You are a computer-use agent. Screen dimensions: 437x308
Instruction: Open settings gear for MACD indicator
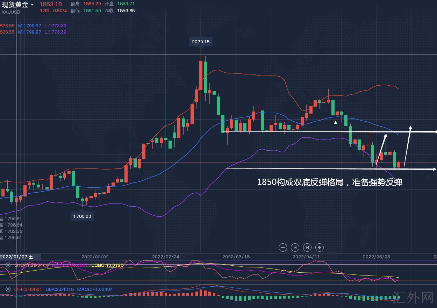8,289
